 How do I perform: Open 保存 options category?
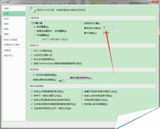tap(14, 24)
